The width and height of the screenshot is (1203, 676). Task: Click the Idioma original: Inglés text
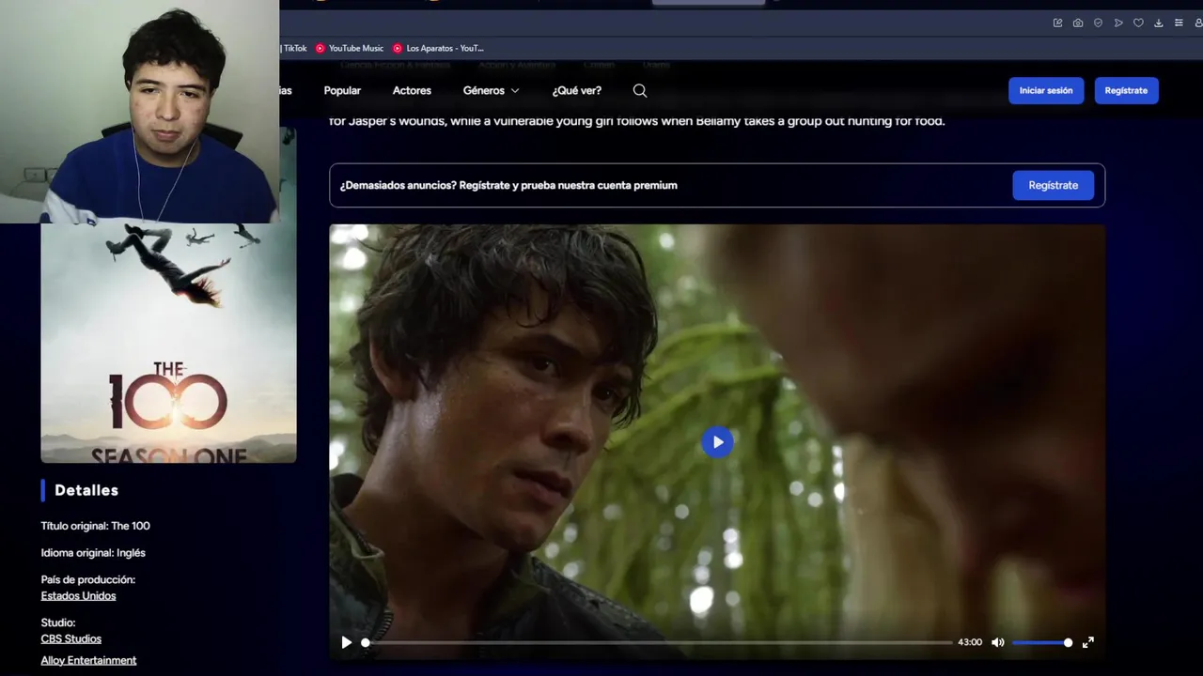click(x=93, y=553)
